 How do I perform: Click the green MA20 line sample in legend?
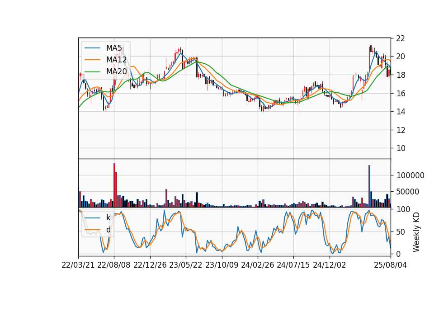click(x=92, y=72)
